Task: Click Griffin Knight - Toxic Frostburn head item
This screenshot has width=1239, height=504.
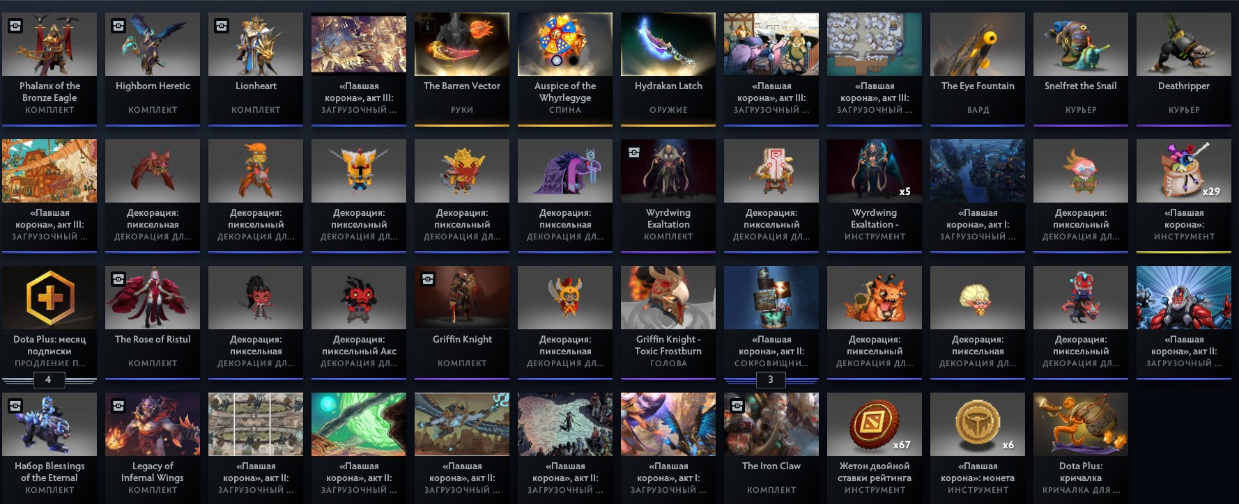Action: (x=668, y=322)
